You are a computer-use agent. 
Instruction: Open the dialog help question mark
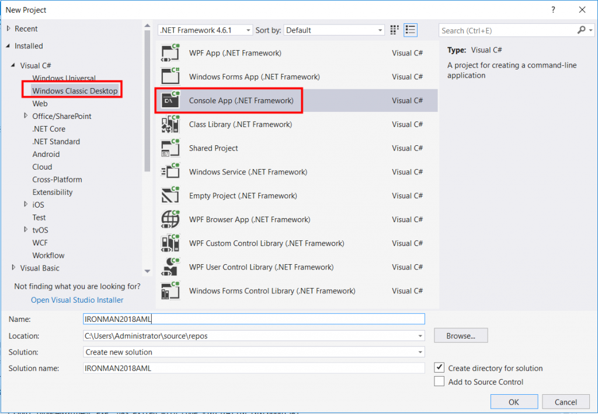point(553,10)
